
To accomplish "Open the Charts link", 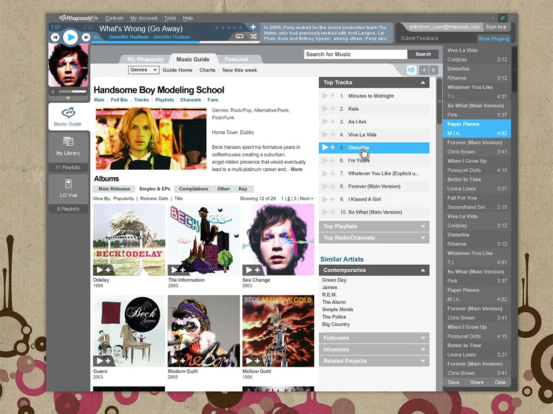I will tap(207, 70).
